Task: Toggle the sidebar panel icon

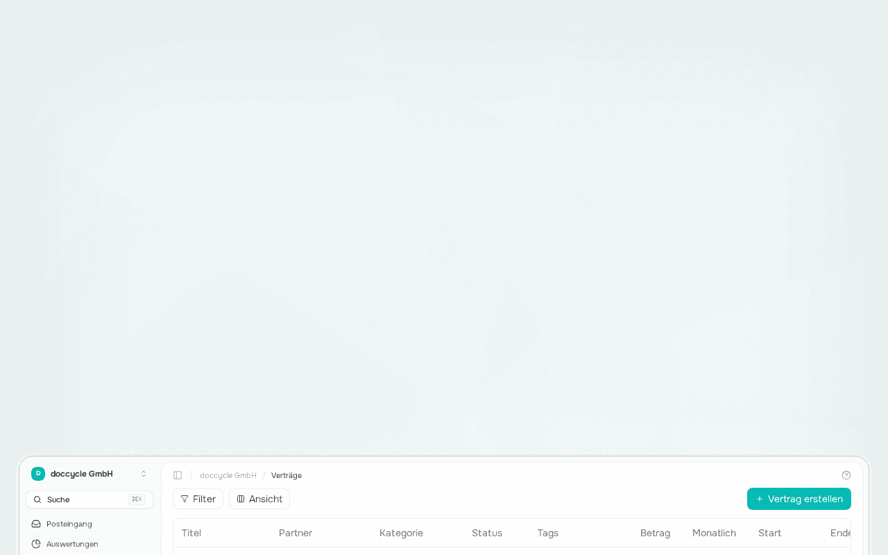Action: (x=178, y=475)
